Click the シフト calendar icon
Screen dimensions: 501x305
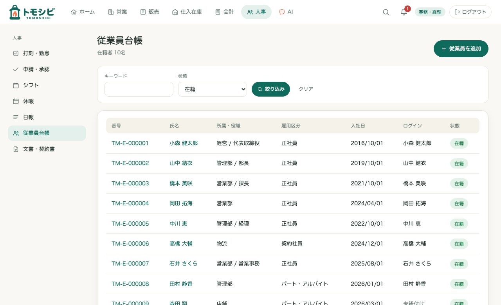tap(16, 85)
